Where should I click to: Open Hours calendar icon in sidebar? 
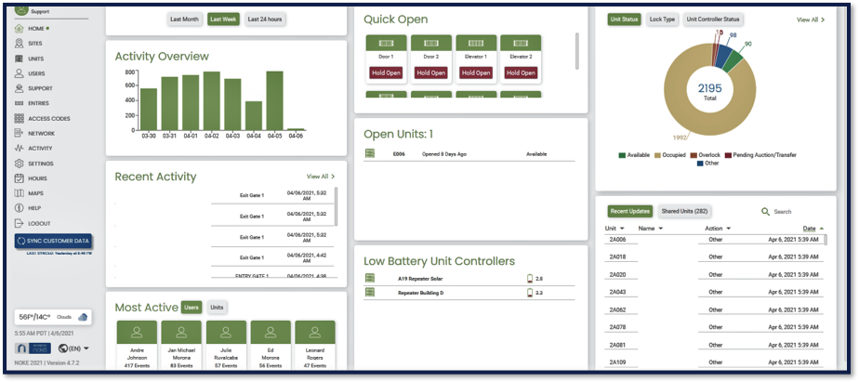(x=20, y=178)
